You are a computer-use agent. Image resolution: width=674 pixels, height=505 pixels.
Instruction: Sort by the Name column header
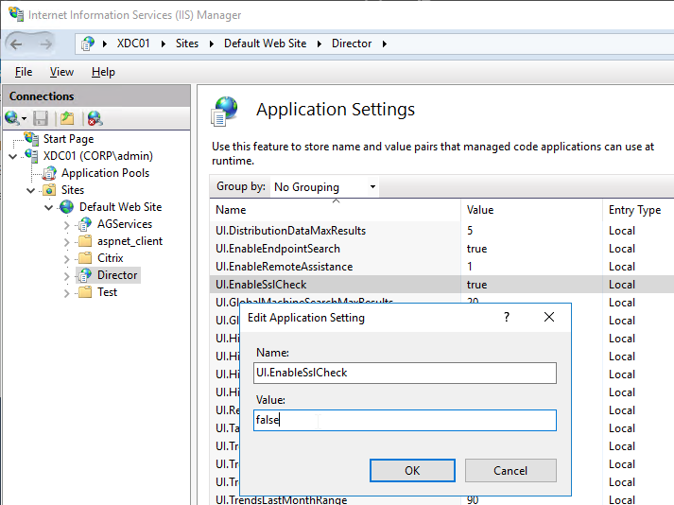[x=336, y=210]
